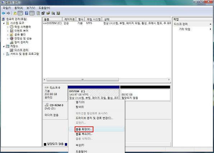Sort by the 상태 column header
The image size is (214, 153).
(136, 19)
